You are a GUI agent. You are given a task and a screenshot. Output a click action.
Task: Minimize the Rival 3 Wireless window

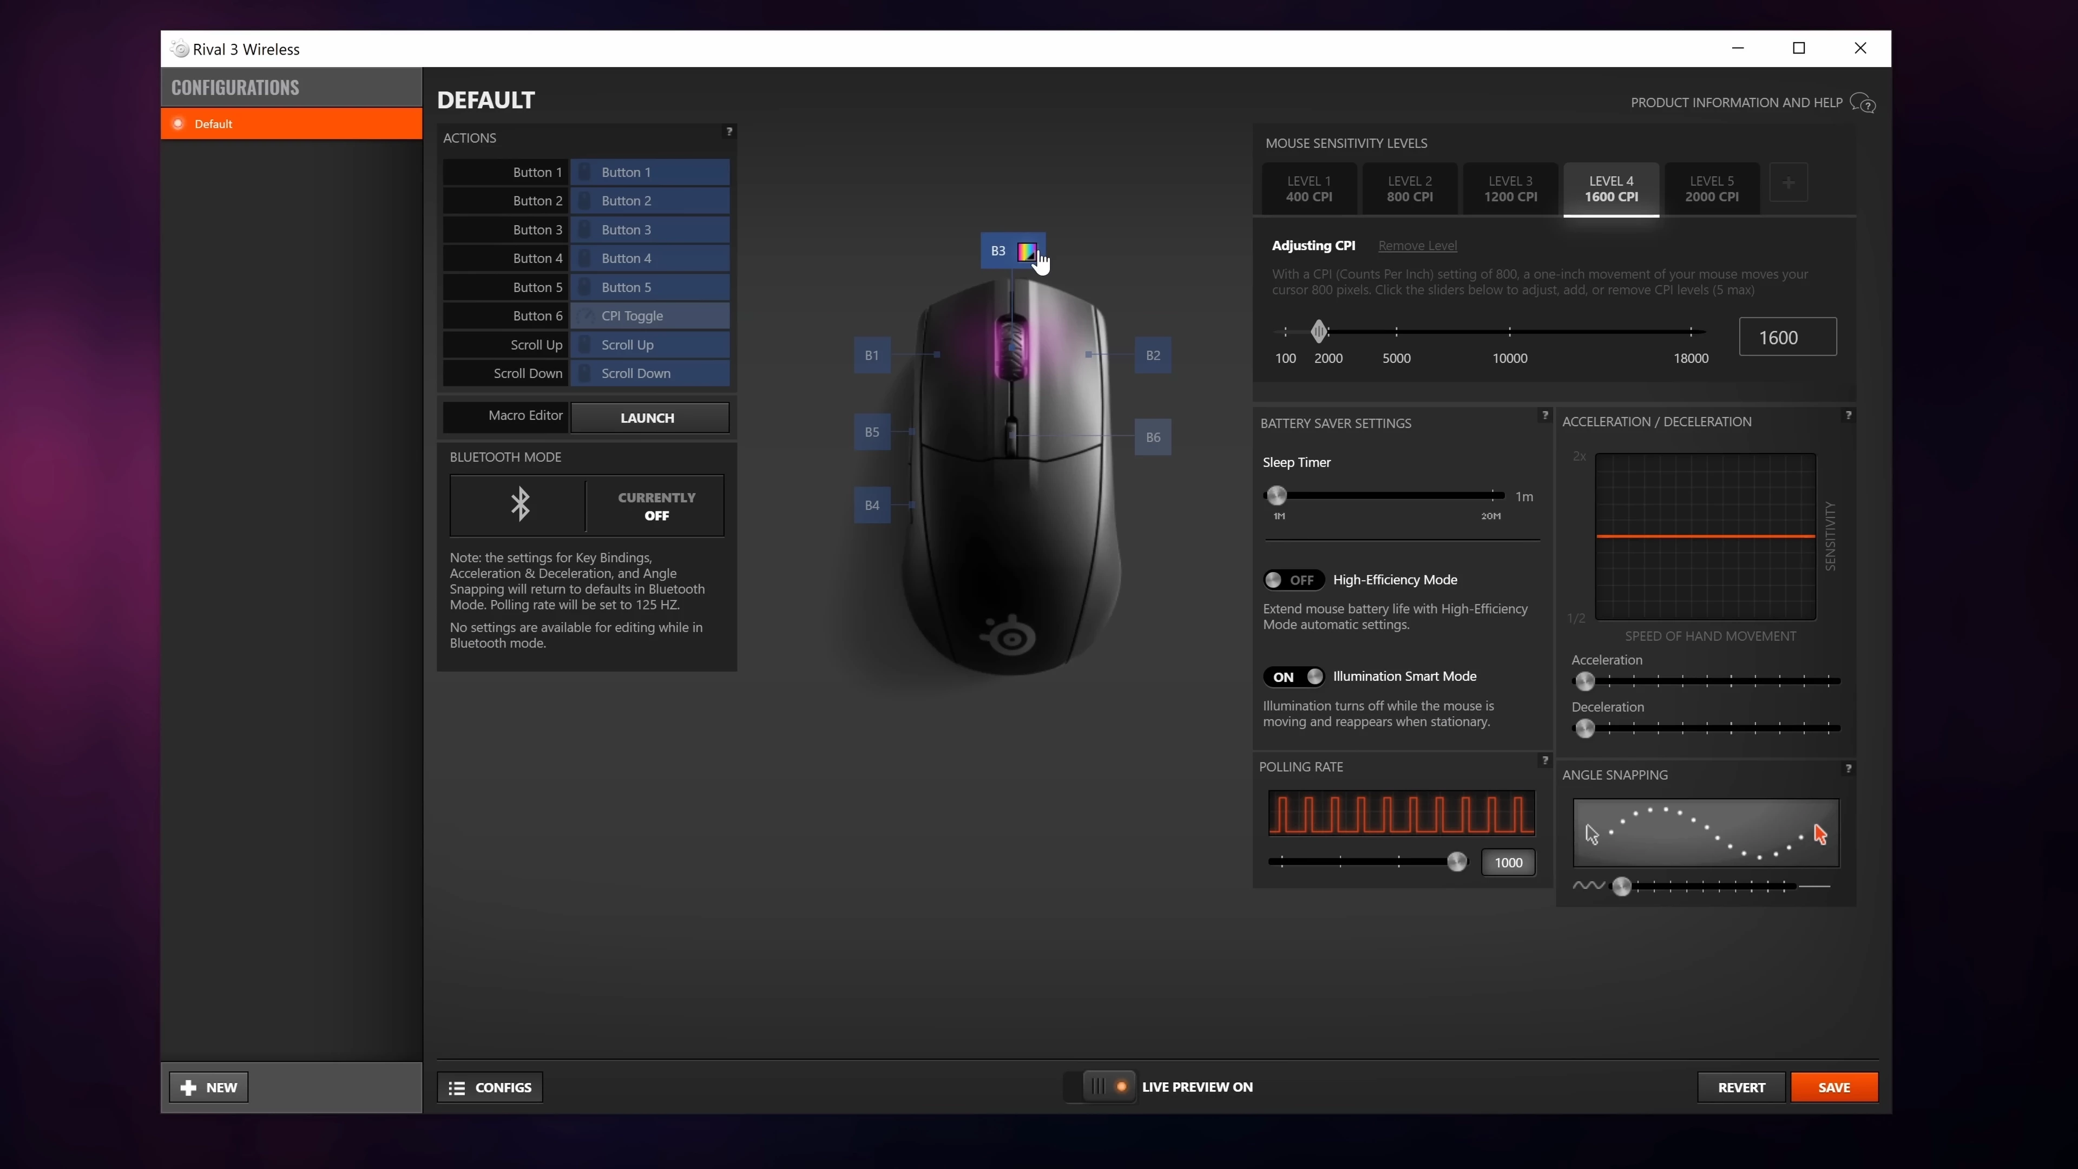coord(1738,48)
